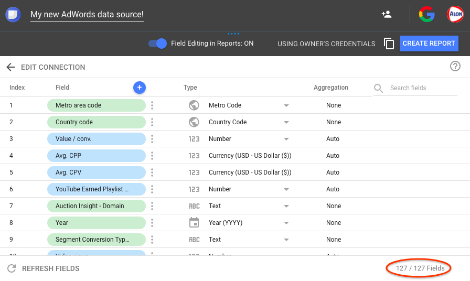470x281 pixels.
Task: Expand the Metro Code type dropdown
Action: click(286, 105)
